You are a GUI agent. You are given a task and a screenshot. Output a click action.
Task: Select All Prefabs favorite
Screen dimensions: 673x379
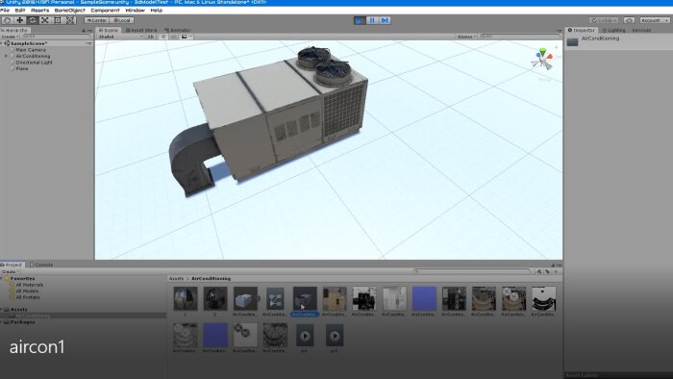pyautogui.click(x=28, y=297)
